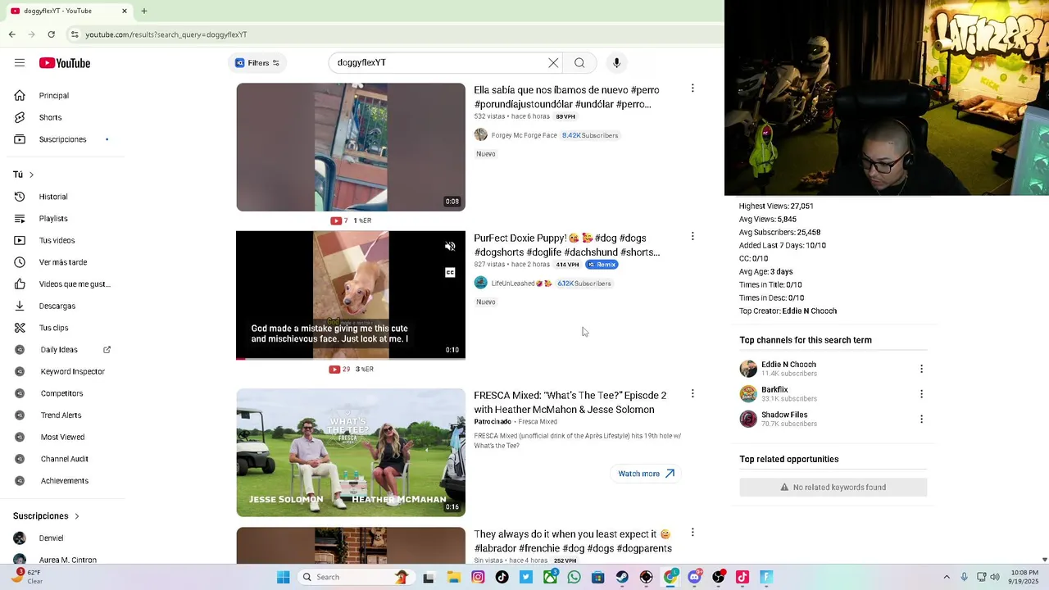Run search with the magnifier button

point(579,63)
